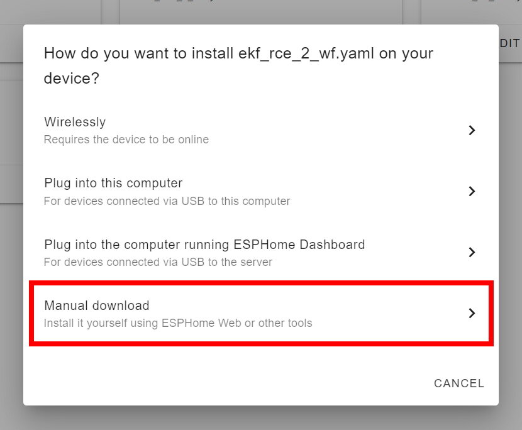
Task: Click the word 'device?' in the heading
Action: point(72,79)
